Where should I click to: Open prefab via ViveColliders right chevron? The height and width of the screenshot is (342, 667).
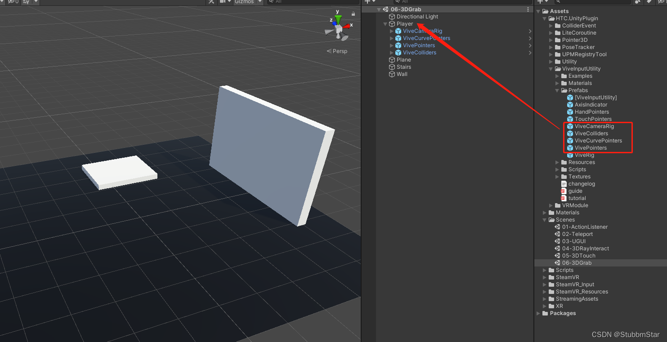coord(530,53)
